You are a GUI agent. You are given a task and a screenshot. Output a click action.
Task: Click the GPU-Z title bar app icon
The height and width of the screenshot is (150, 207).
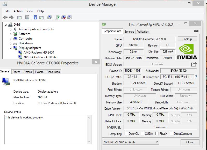coord(104,24)
